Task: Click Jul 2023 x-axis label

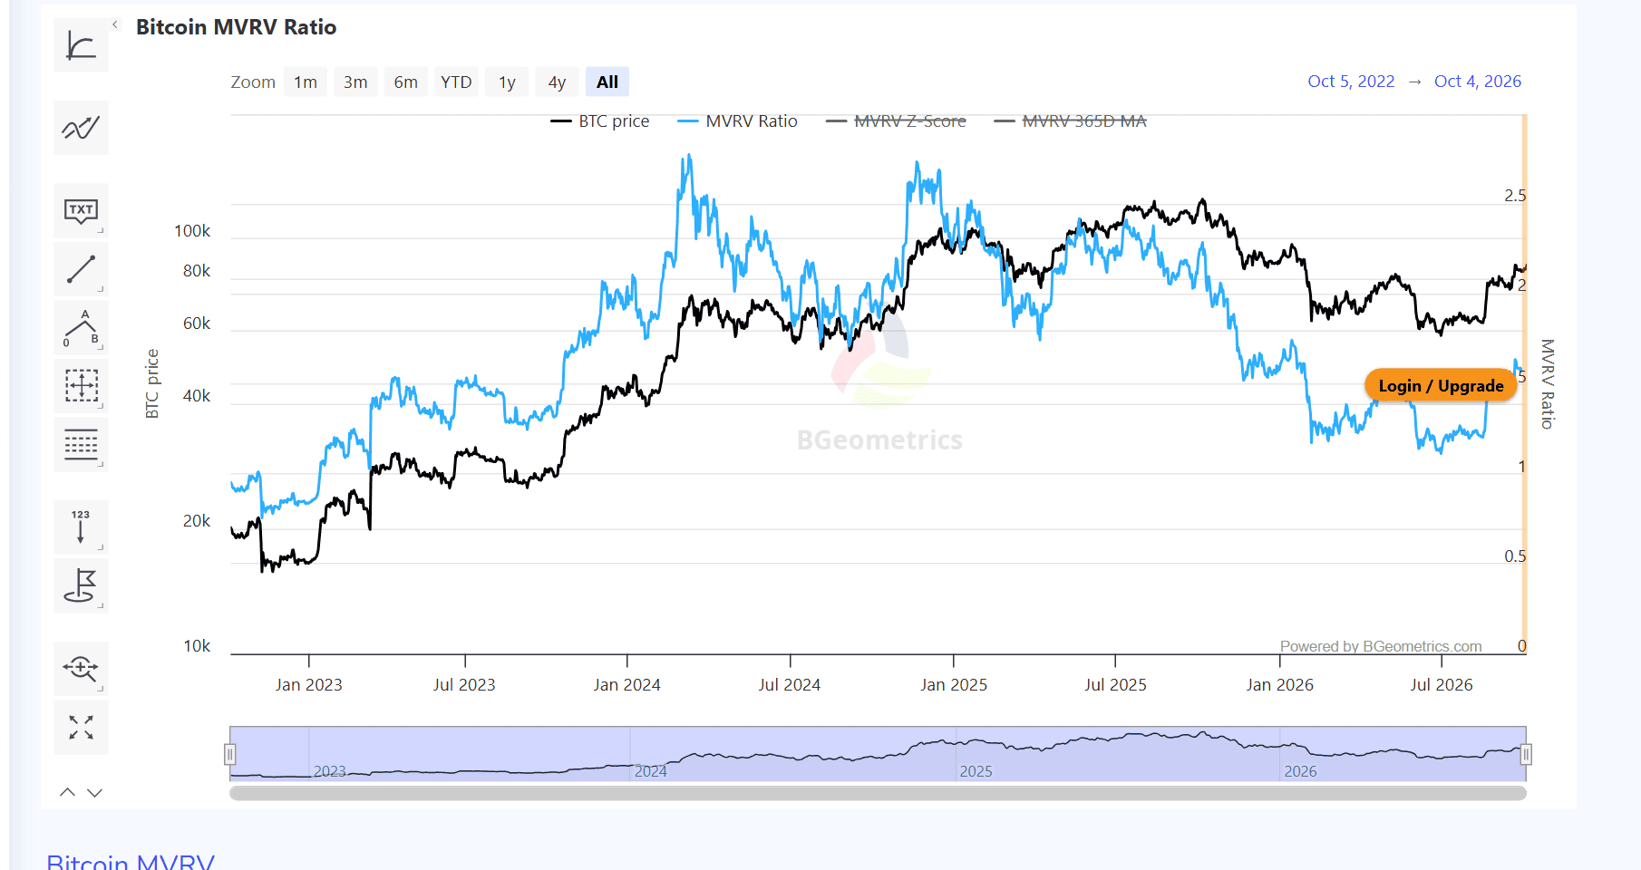Action: click(464, 685)
